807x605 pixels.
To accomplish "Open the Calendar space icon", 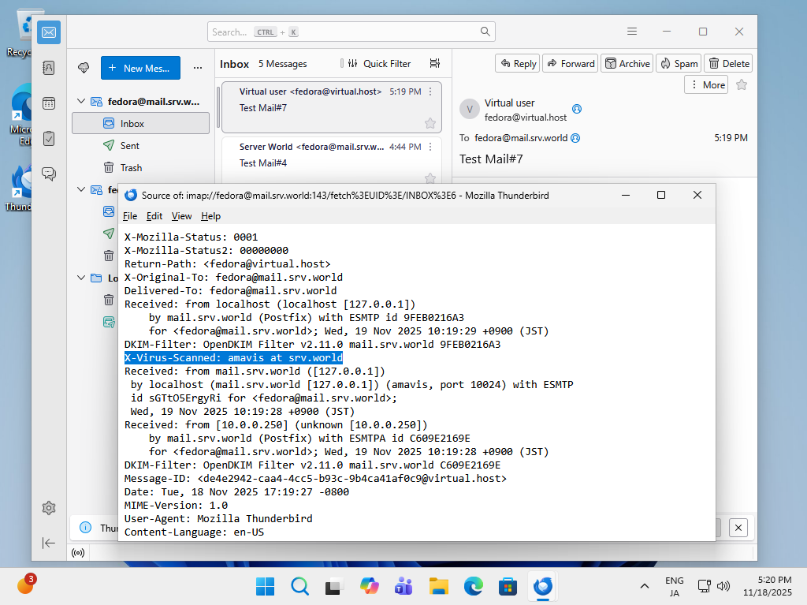I will [49, 103].
